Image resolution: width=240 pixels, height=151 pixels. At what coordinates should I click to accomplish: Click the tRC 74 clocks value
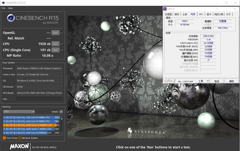(x=208, y=57)
